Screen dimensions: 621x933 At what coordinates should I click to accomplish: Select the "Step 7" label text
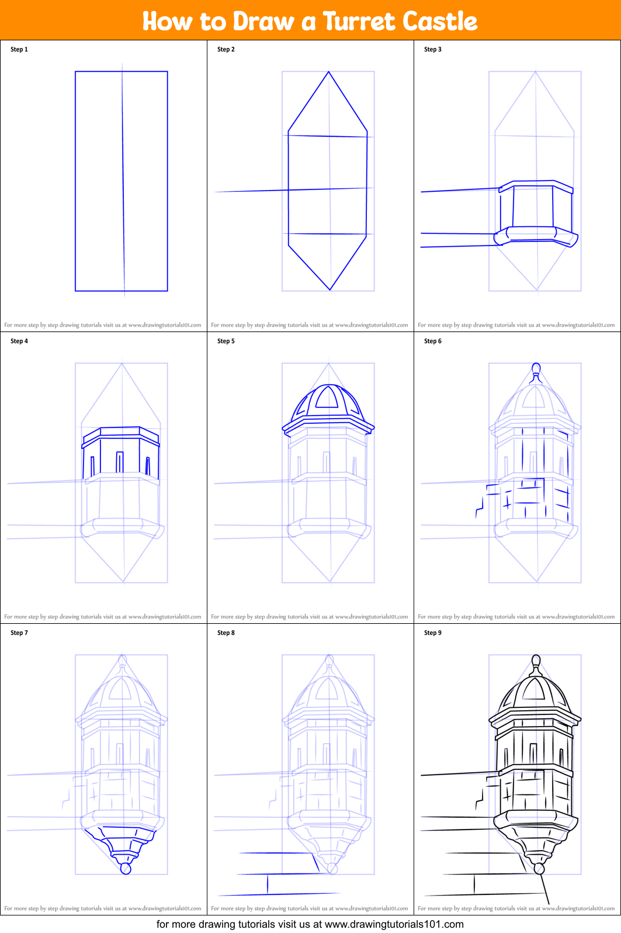point(19,633)
